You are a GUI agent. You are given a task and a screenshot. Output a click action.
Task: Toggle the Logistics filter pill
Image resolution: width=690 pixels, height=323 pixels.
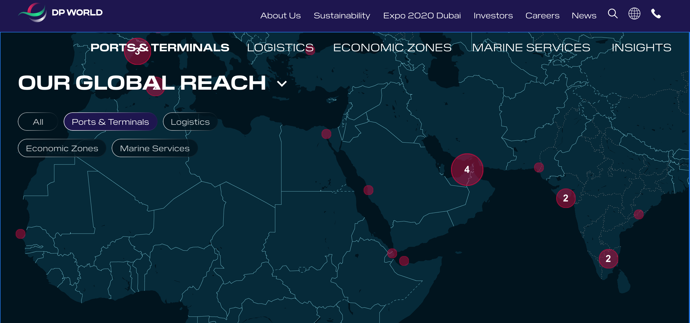pyautogui.click(x=190, y=122)
